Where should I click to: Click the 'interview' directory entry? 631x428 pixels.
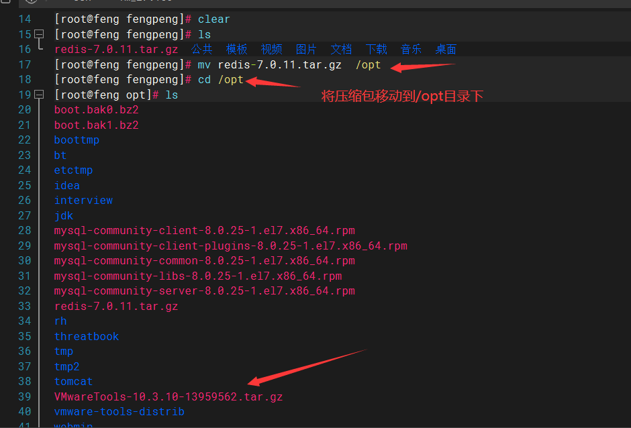point(83,201)
